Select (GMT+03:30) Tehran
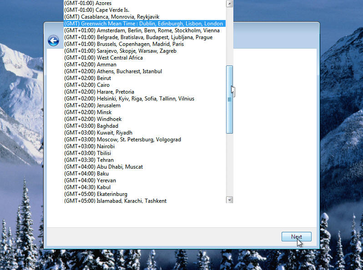Image resolution: width=363 pixels, height=270 pixels. 145,160
